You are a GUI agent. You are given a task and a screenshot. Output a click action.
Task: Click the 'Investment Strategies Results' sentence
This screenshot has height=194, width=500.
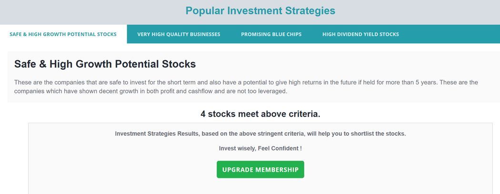[x=260, y=134]
